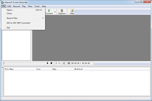Expand the Convert dropdown arrow
The height and width of the screenshot is (101, 152).
pos(55,12)
